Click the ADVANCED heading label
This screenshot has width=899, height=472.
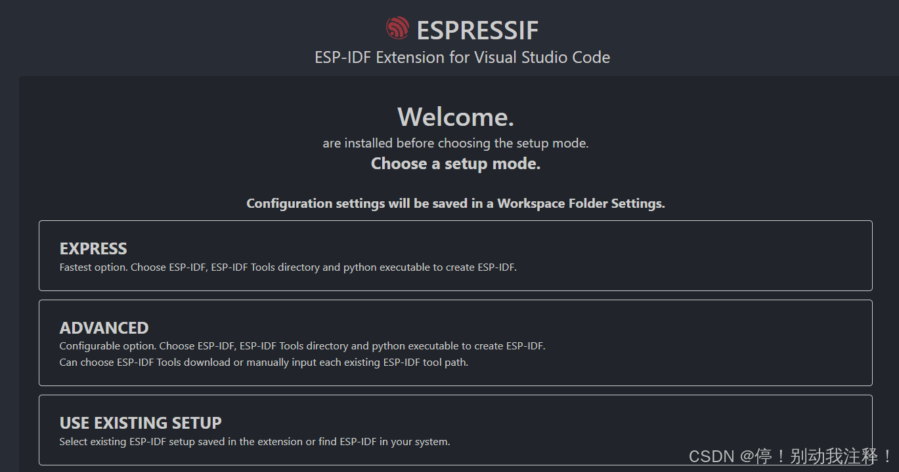coord(104,327)
